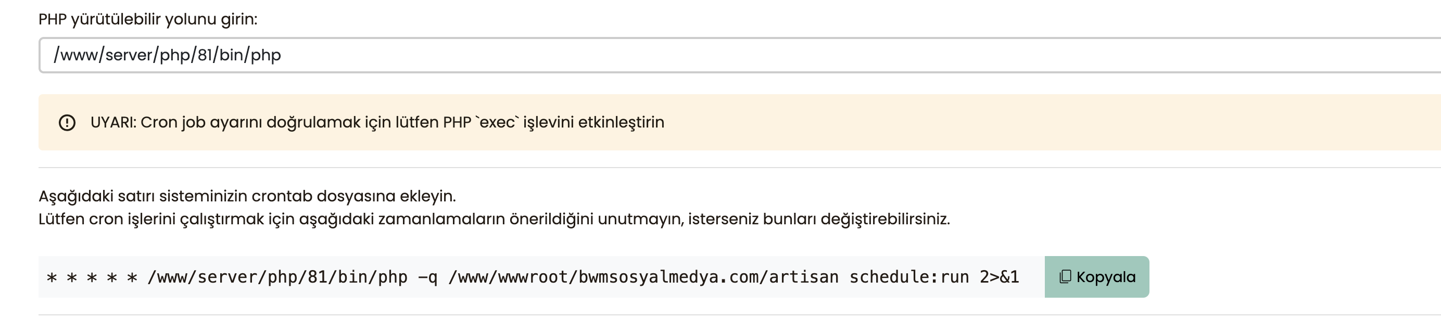Click the 'değiştirebilirsiniz' word in the instructions
The image size is (1441, 331).
(885, 219)
